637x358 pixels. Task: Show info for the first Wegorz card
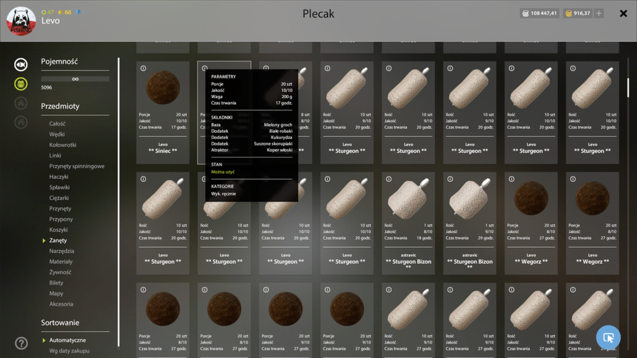pos(512,179)
